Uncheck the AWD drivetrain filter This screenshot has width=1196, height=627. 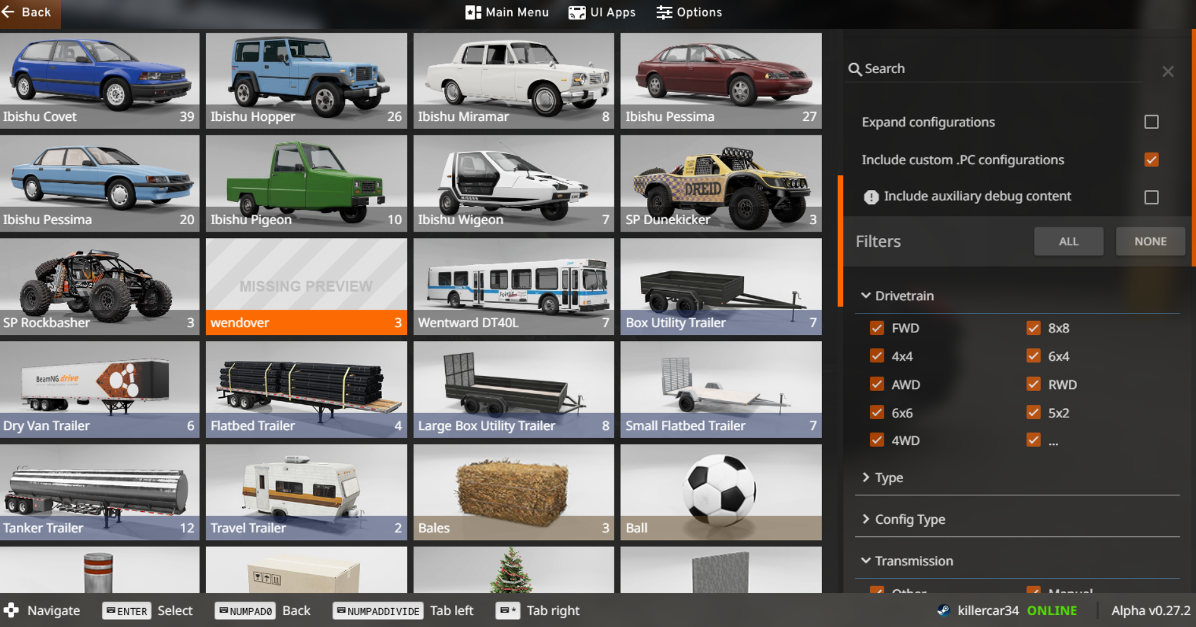pos(876,384)
